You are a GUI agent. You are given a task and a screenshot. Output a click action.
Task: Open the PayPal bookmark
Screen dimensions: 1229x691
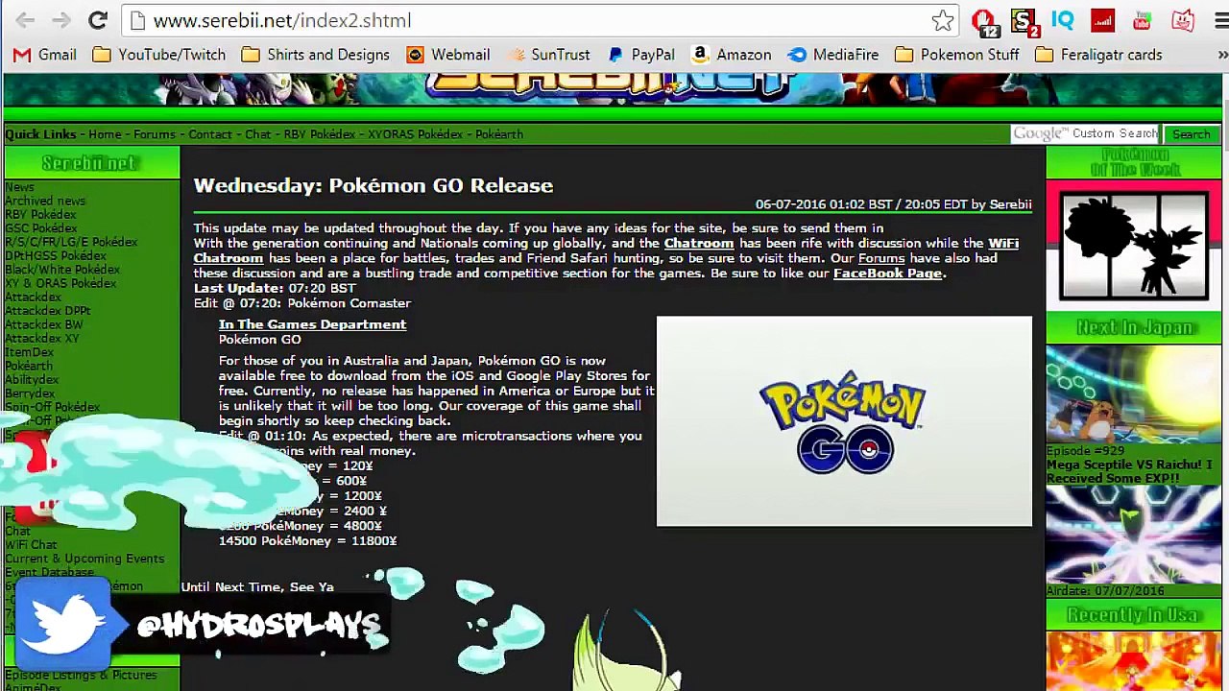coord(641,55)
